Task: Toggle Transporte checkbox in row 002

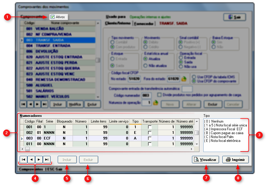Action: tap(150, 133)
